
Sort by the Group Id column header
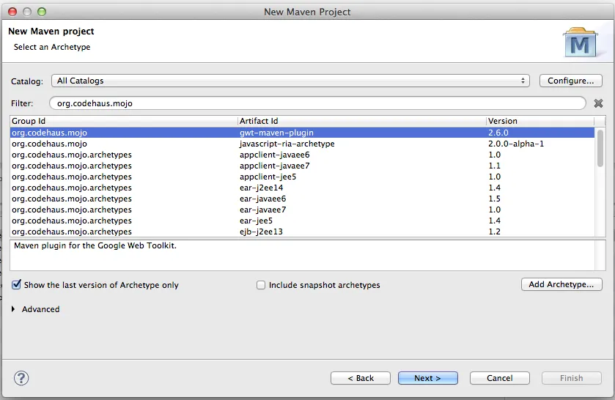(124, 121)
